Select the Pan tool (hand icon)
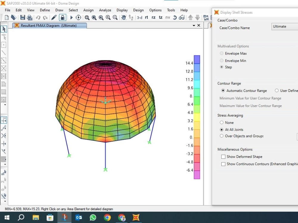Viewport: 298px width, 223px height. (x=124, y=17)
